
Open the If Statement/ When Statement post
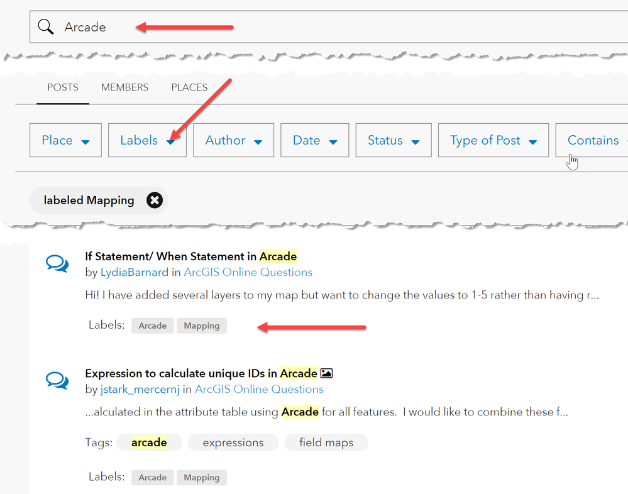pyautogui.click(x=190, y=256)
